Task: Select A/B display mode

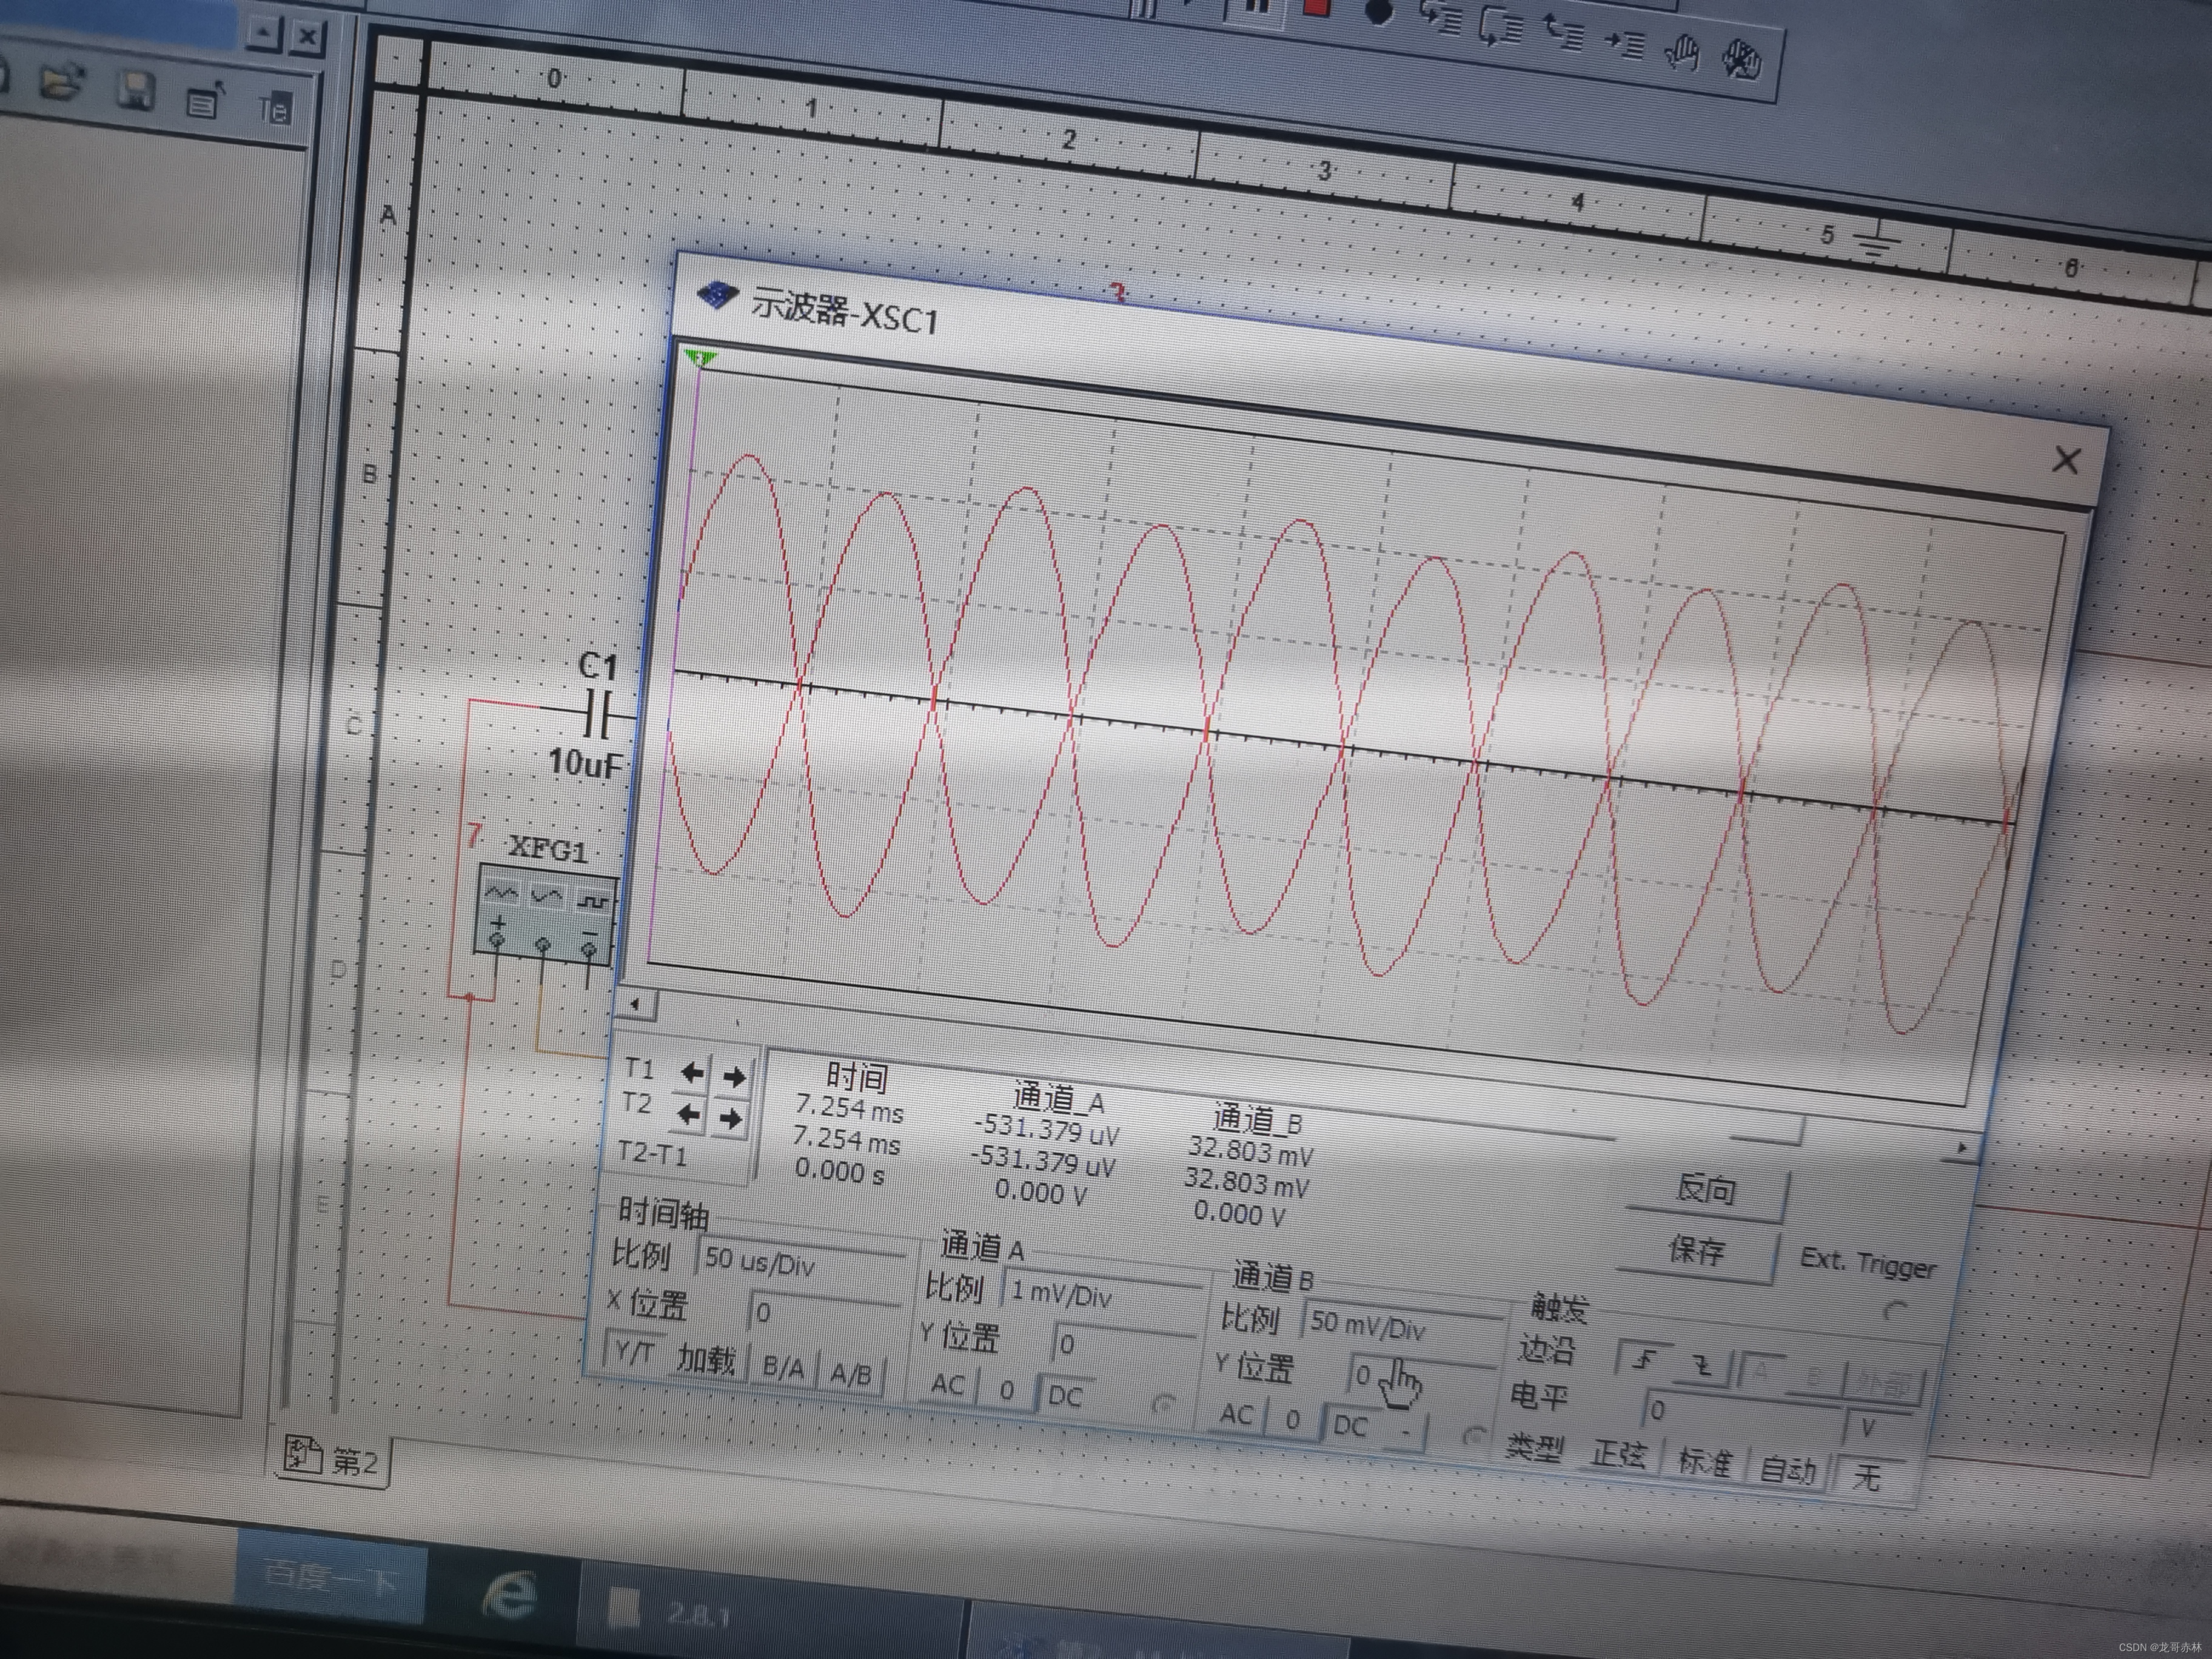Action: coord(850,1374)
